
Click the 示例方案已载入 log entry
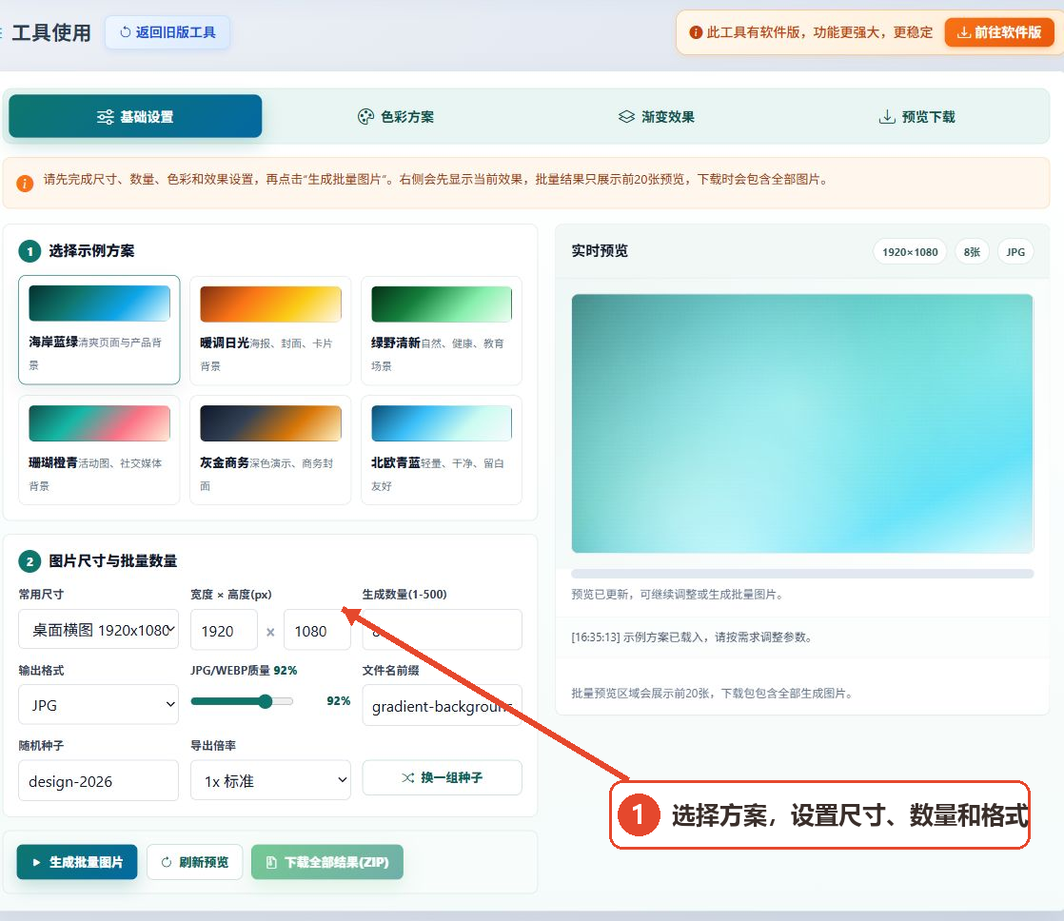click(x=692, y=637)
